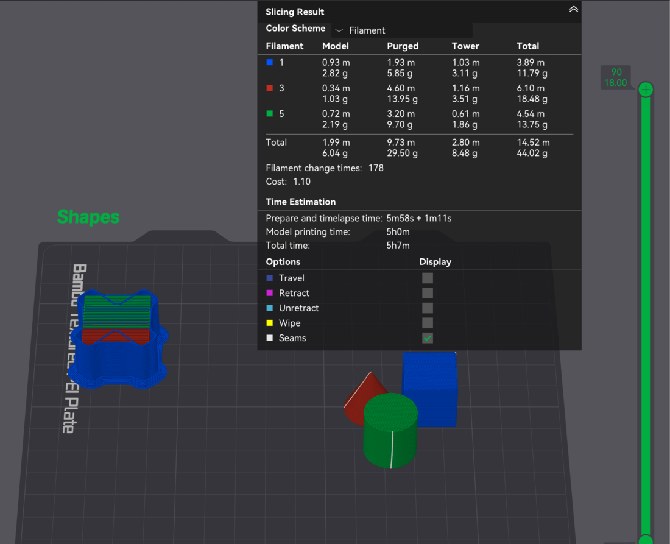Click the Retract magenta legend square

click(x=270, y=293)
